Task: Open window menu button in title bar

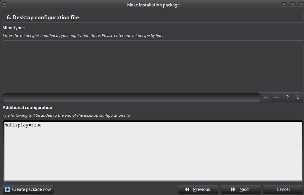Action: [5, 5]
